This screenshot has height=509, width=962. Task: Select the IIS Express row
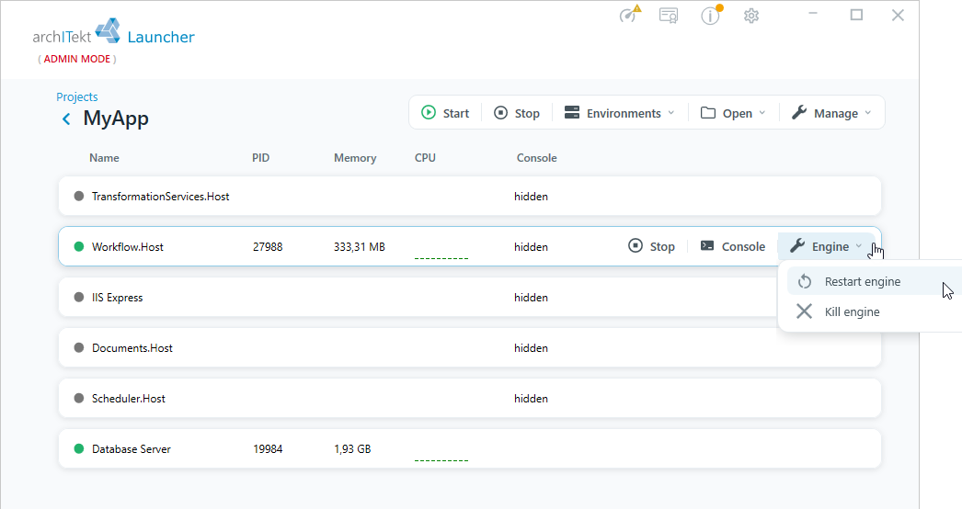tap(418, 298)
